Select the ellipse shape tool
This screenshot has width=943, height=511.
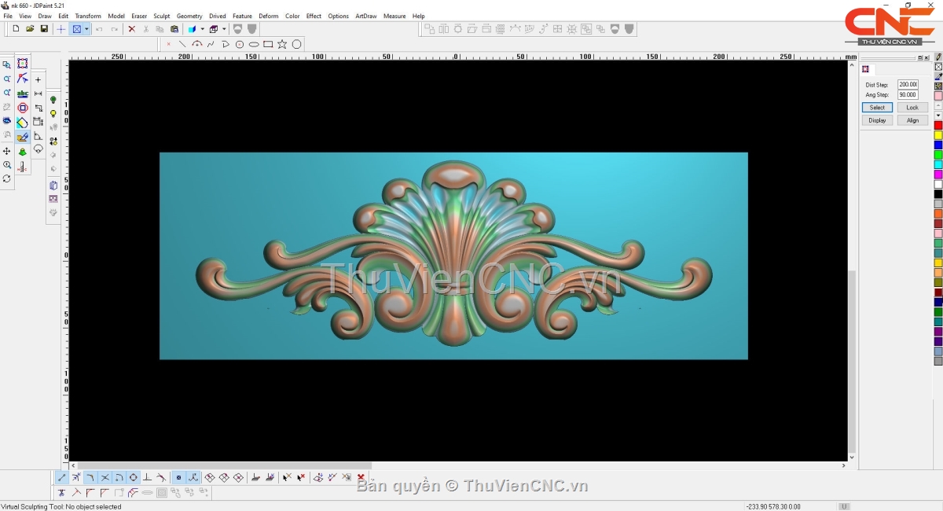254,44
